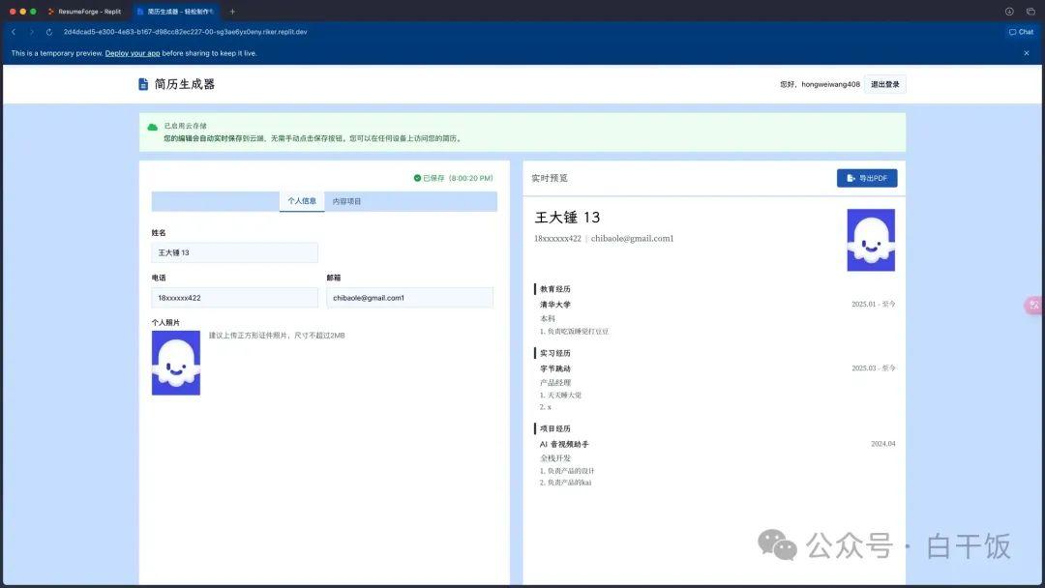This screenshot has height=588, width=1045.
Task: Click the preview name '王大锤 13'
Action: 567,218
